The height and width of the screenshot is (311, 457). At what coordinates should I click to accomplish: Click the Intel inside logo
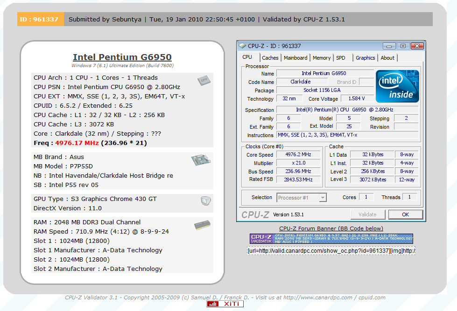pyautogui.click(x=397, y=86)
